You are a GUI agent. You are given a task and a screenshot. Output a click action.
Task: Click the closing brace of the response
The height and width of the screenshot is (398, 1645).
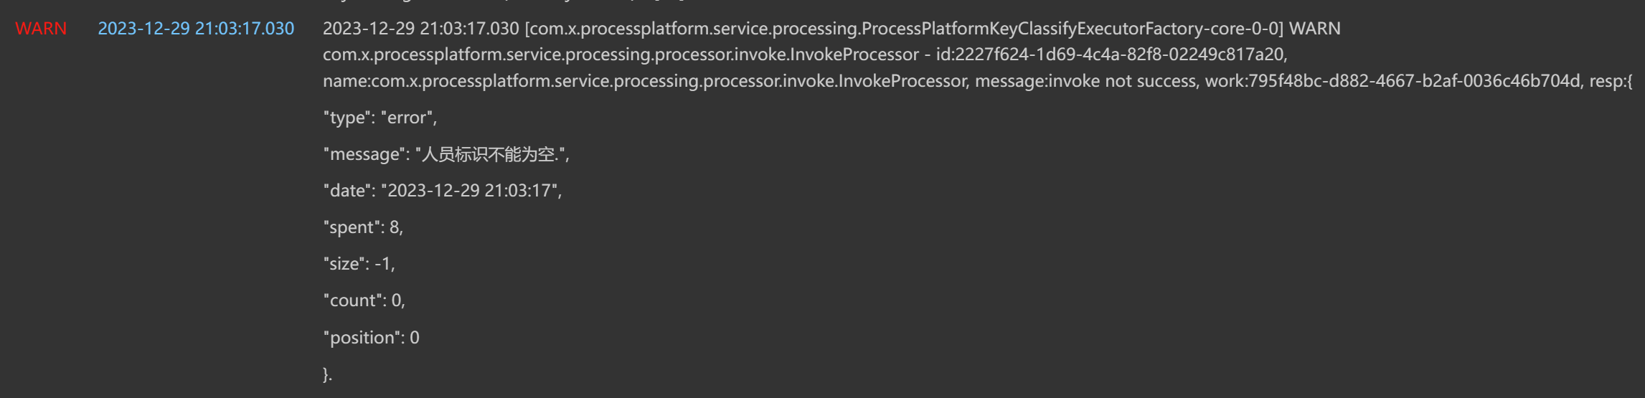[x=326, y=374]
